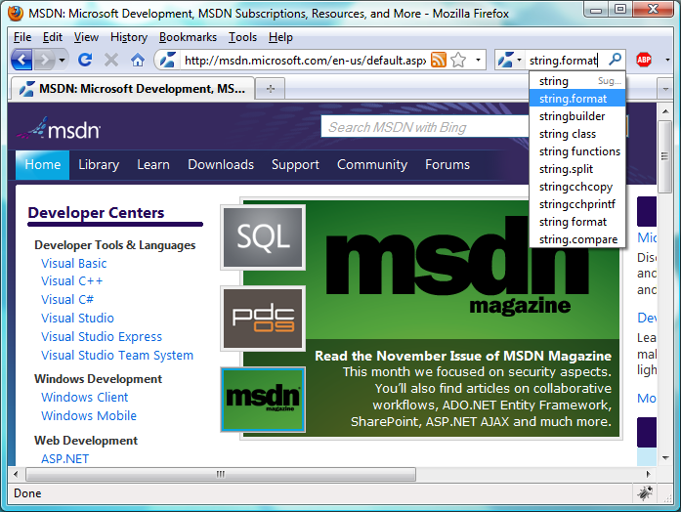Open the ASP.NET link

click(64, 458)
